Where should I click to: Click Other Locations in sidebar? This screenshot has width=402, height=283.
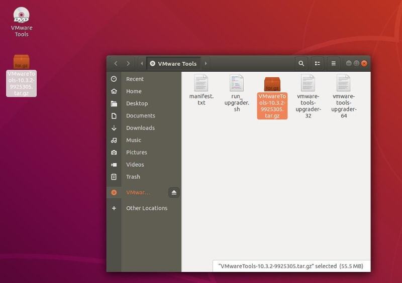pos(147,208)
